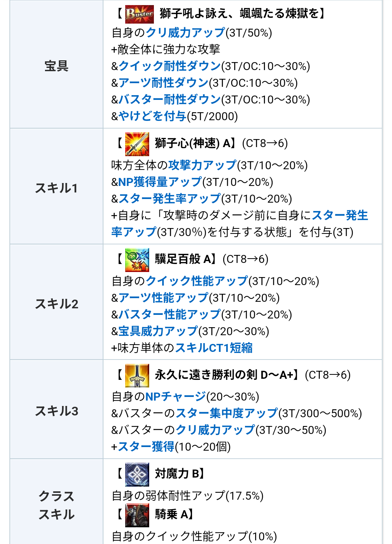Screen dimensions: 392x544
Task: Click the 獅子心(神速) A sword skill icon
Action: pos(137,144)
